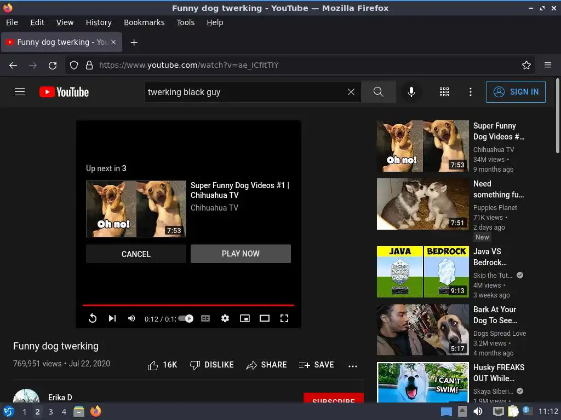Start voice search with the microphone
Viewport: 561px width, 420px height.
[x=411, y=92]
